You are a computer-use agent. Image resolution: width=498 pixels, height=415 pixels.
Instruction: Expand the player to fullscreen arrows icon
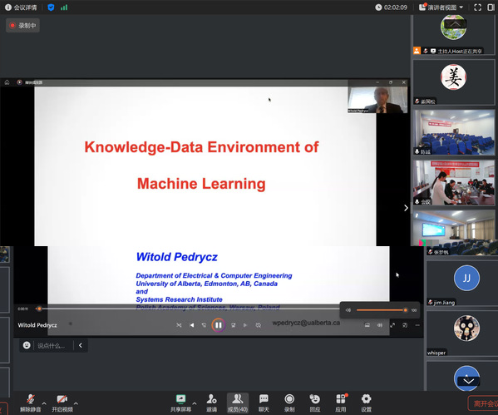[392, 325]
